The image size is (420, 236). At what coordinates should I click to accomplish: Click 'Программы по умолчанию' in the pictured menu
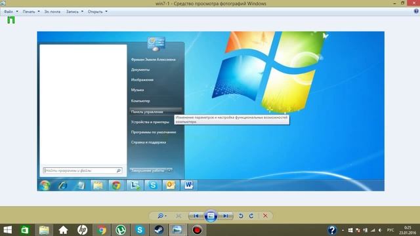click(x=154, y=132)
